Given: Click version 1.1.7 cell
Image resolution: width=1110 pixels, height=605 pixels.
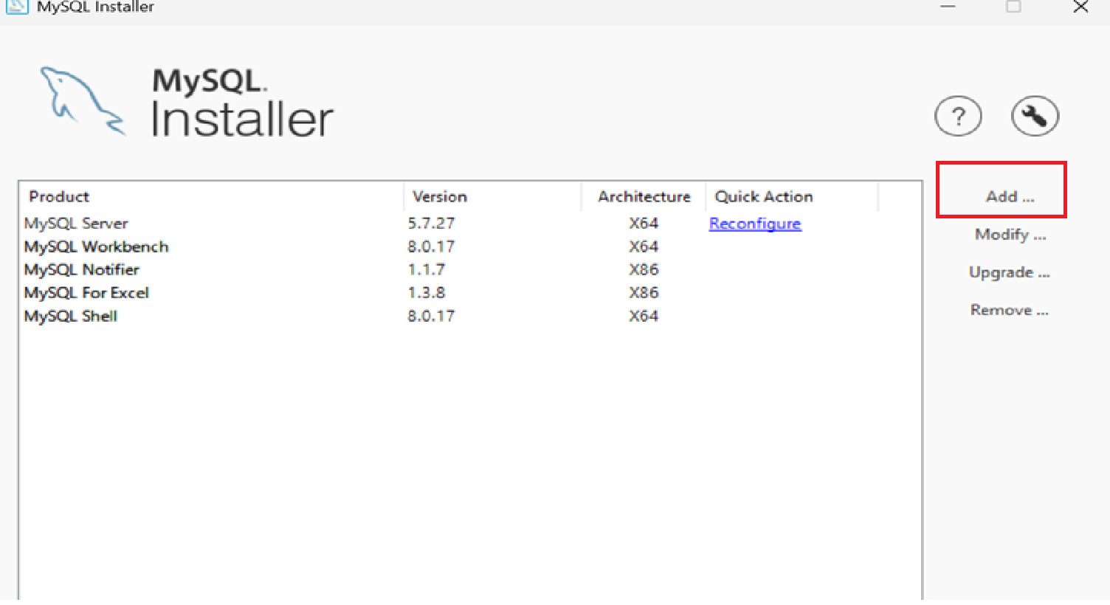Looking at the screenshot, I should [x=426, y=269].
